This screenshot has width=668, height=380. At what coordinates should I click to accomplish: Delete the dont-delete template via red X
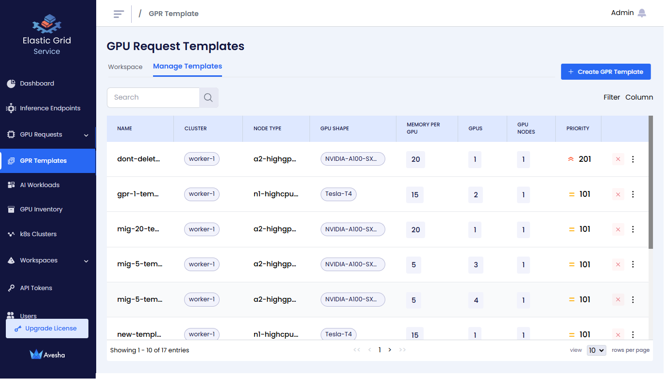618,159
